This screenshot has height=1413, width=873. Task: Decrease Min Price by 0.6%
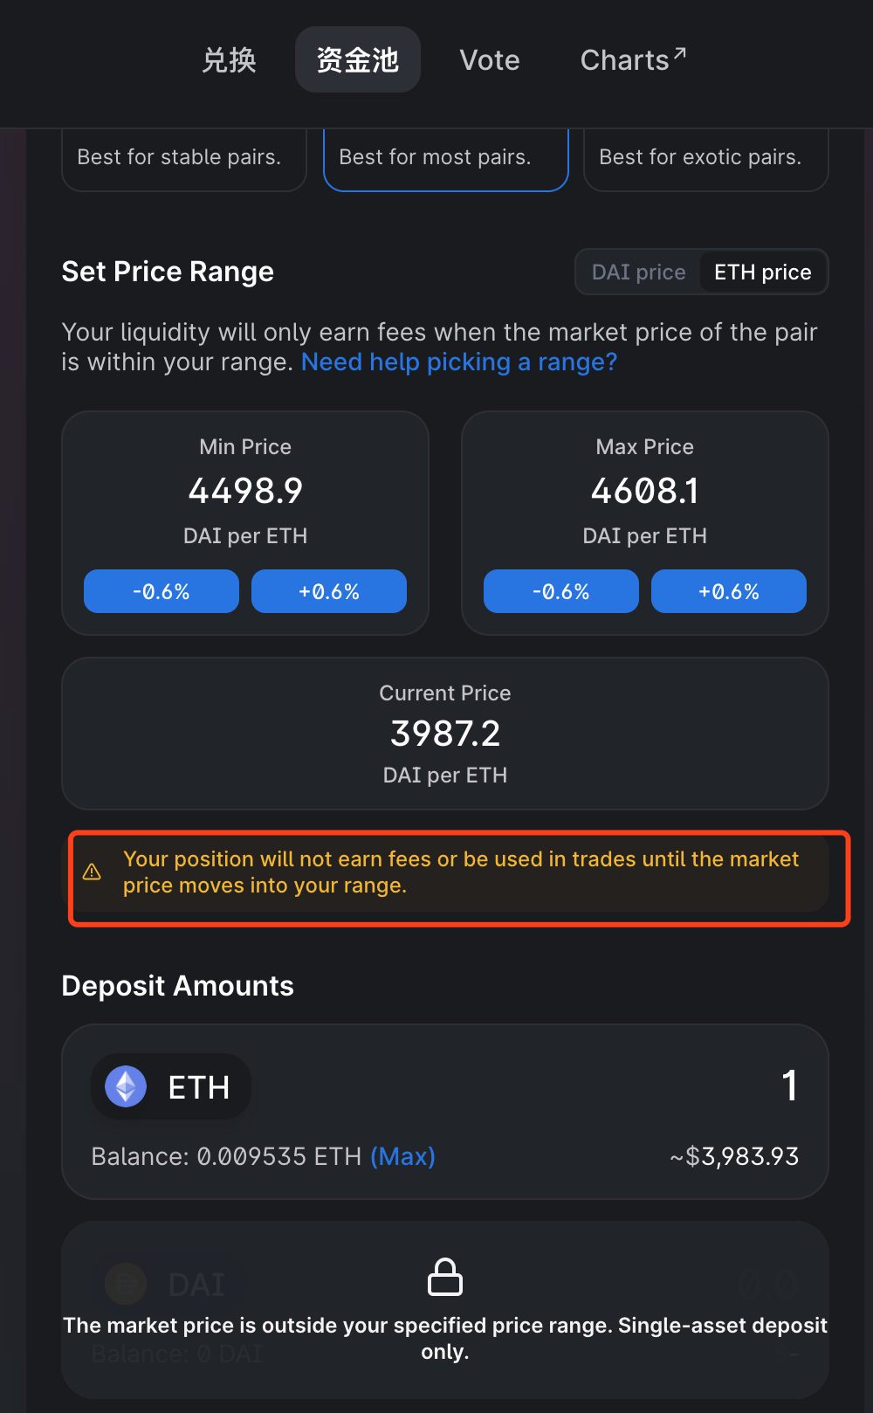(162, 591)
